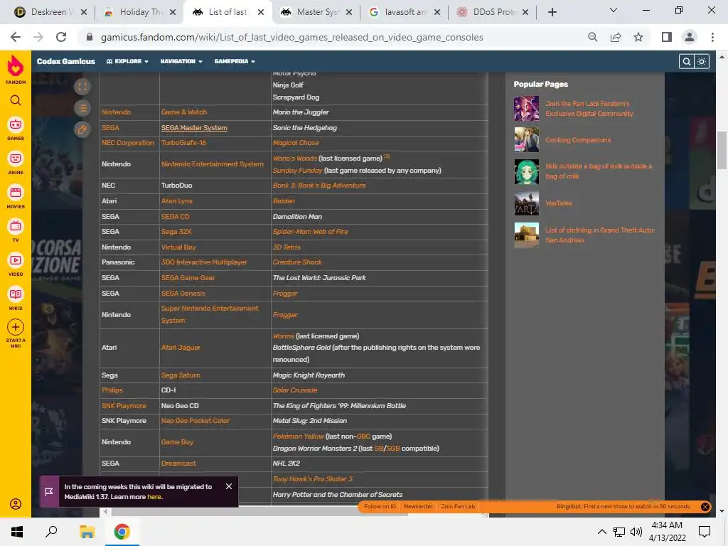Screen dimensions: 728x546
Task: Reload the page with refresh icon
Action: coord(61,37)
